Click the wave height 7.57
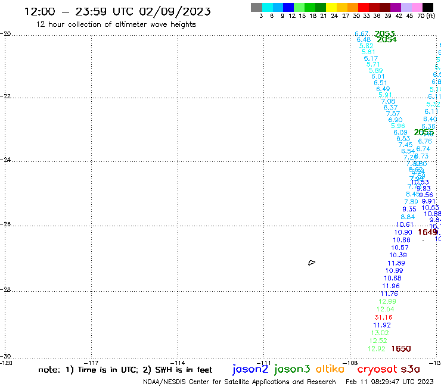This screenshot has height=387, width=441. (393, 114)
